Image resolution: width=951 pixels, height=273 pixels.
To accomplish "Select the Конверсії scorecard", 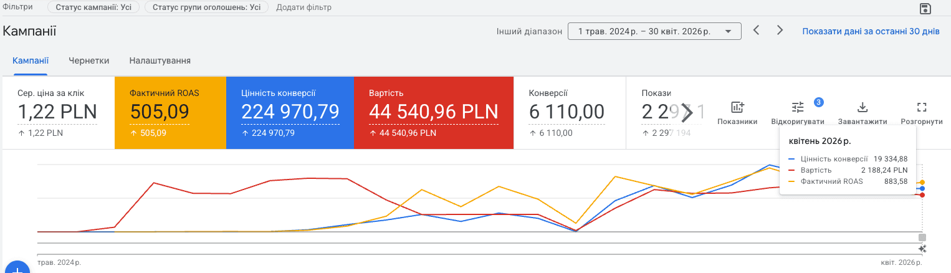I will click(570, 113).
